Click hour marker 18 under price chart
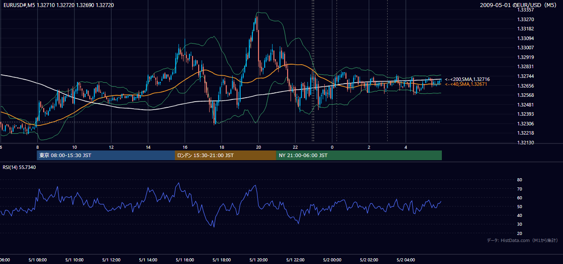 (x=222, y=147)
